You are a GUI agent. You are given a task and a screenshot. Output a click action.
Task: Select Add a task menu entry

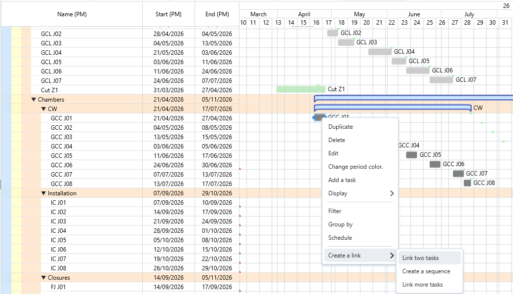pos(342,180)
